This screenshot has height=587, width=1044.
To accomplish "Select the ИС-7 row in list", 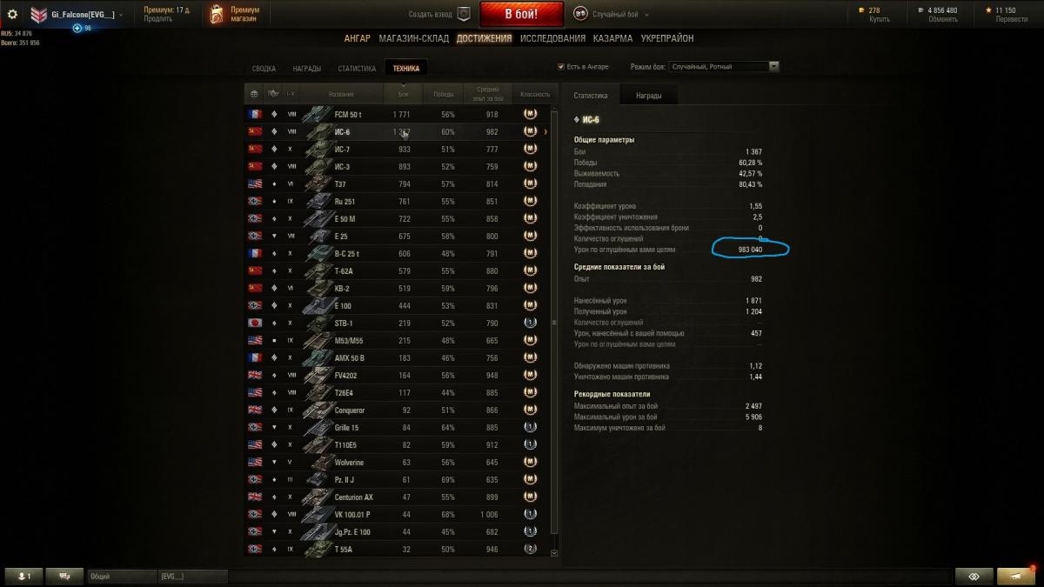I will 398,149.
